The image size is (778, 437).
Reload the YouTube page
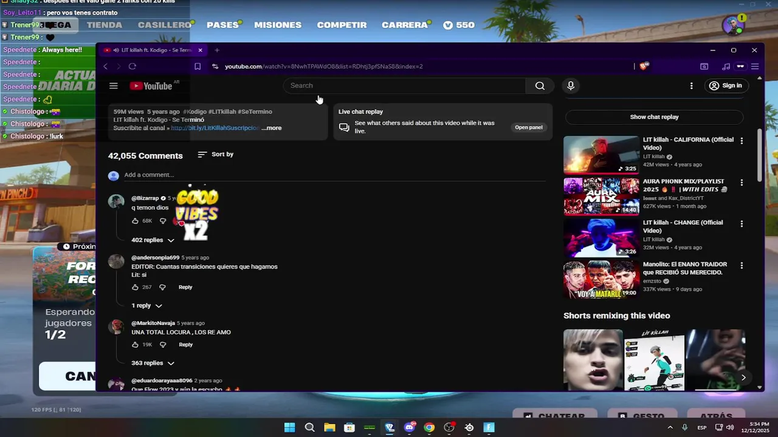pyautogui.click(x=132, y=66)
